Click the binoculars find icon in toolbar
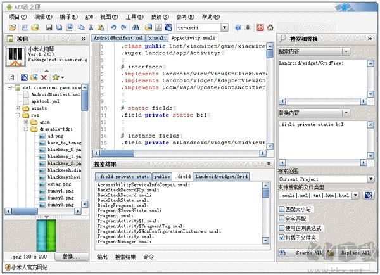 pyautogui.click(x=136, y=28)
